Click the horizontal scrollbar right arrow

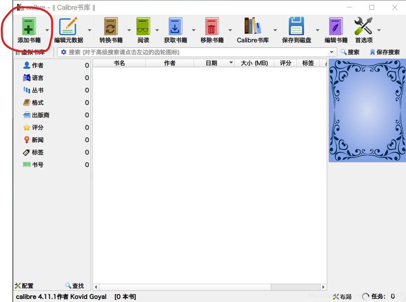pos(323,287)
